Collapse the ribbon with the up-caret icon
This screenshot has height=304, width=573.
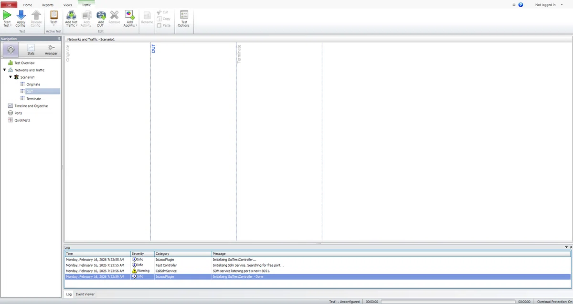pos(514,5)
